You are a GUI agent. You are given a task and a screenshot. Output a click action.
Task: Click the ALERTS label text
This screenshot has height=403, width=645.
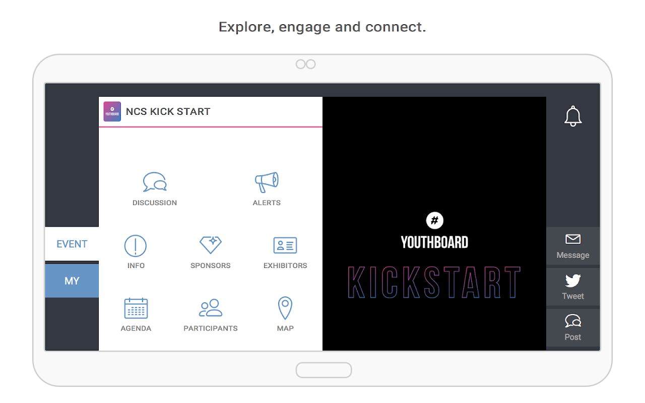point(267,203)
